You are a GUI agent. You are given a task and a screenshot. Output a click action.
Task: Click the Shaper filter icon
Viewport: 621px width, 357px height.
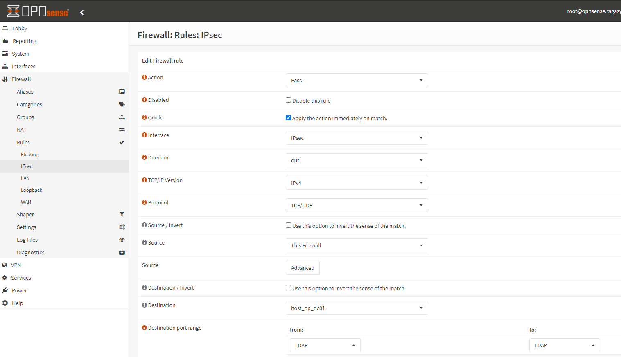click(122, 214)
